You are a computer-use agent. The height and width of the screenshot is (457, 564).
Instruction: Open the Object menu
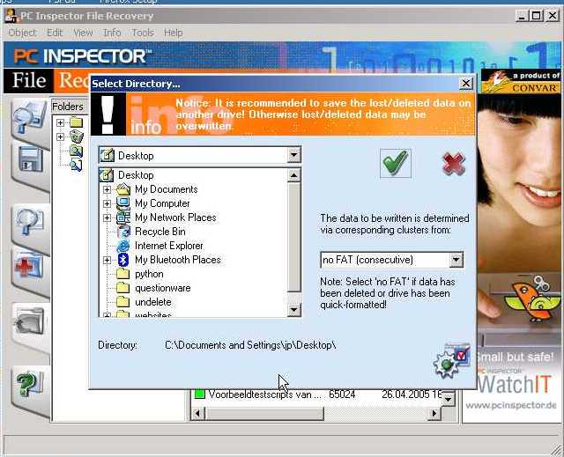(22, 33)
